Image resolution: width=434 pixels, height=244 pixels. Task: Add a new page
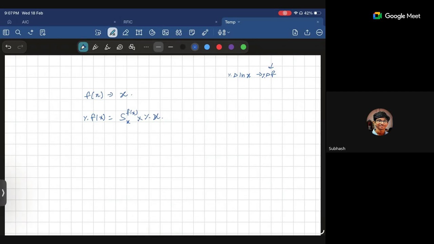coord(295,33)
